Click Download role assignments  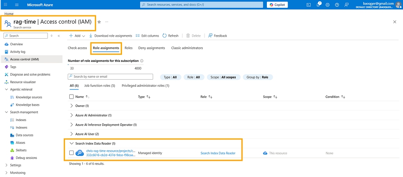click(x=111, y=36)
